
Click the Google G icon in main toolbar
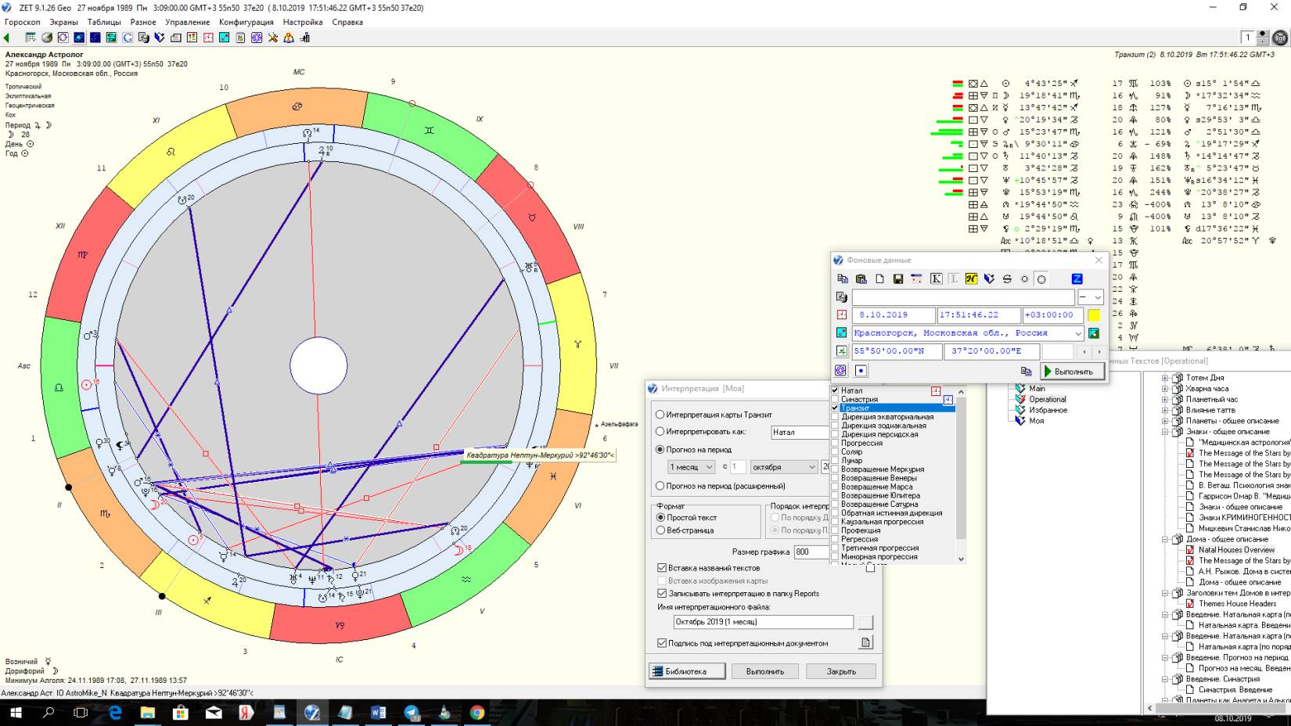point(127,38)
